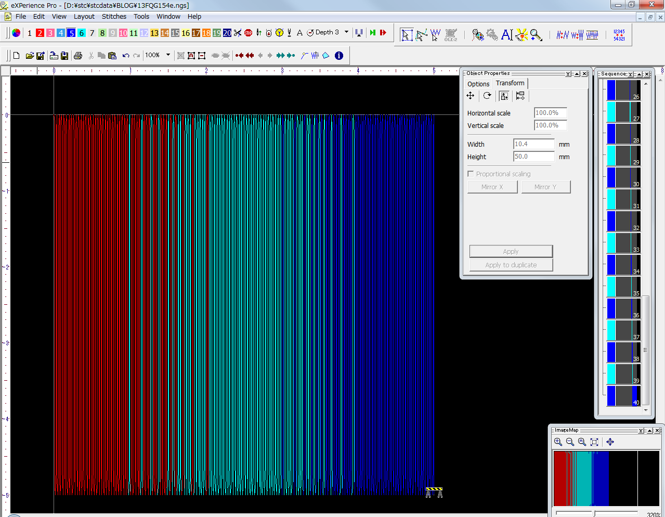Expand the Sequence panel dropdown arrow
Image resolution: width=665 pixels, height=517 pixels.
(631, 74)
